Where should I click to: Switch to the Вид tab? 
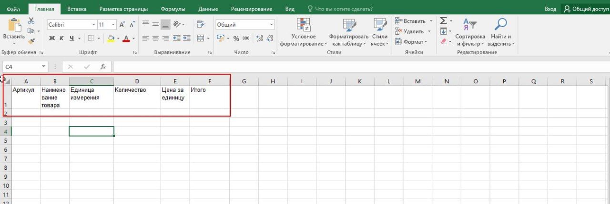pos(290,9)
